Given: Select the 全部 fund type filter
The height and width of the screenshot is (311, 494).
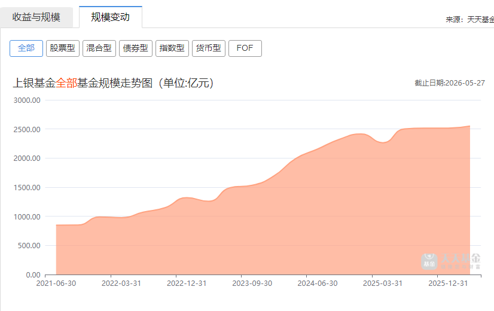Looking at the screenshot, I should click(x=26, y=48).
